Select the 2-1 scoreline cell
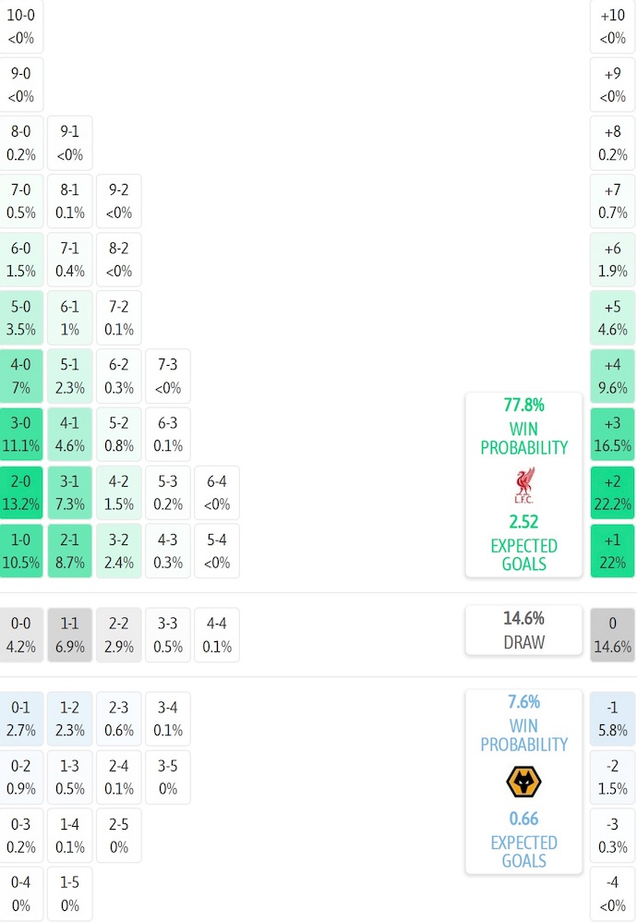Screen dimensions: 637x923 pyautogui.click(x=70, y=551)
